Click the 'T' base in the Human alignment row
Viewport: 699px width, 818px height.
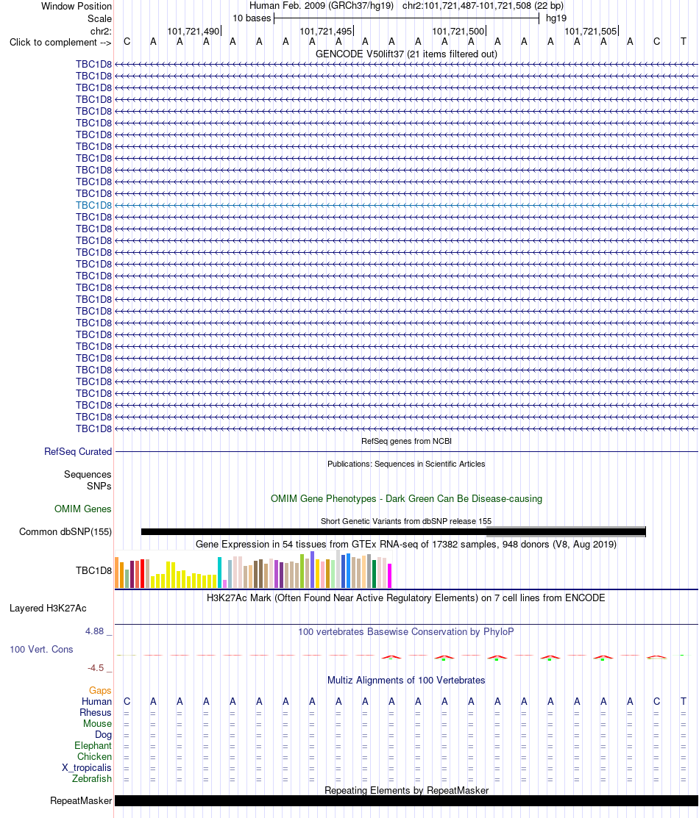click(x=683, y=702)
